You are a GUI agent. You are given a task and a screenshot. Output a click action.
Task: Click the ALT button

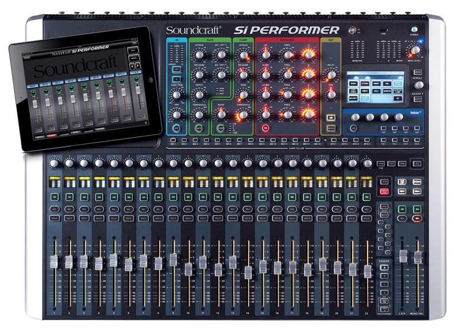pos(417,164)
